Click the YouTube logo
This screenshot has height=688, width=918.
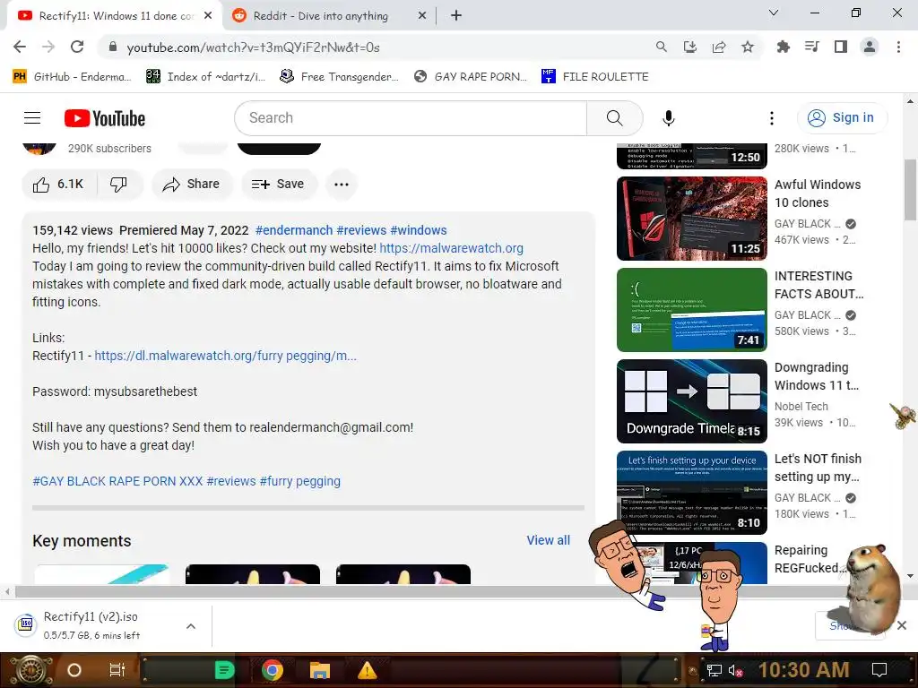[105, 118]
